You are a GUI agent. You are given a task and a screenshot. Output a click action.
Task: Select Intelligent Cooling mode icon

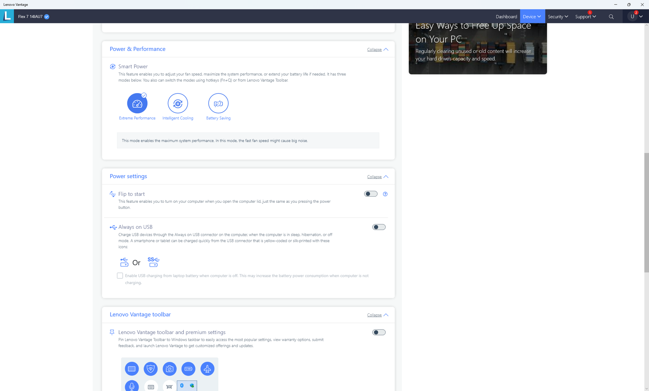178,104
